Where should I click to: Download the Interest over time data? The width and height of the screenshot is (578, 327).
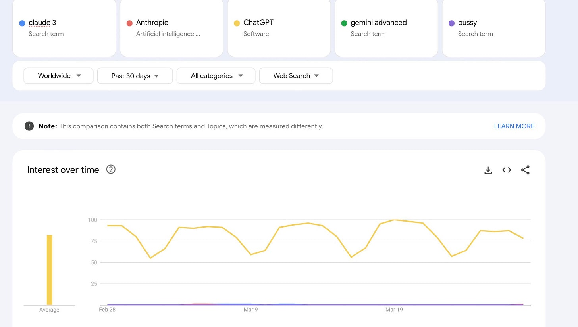(488, 170)
